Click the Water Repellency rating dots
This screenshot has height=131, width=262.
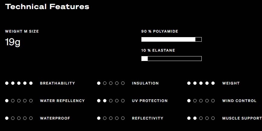[19, 101]
